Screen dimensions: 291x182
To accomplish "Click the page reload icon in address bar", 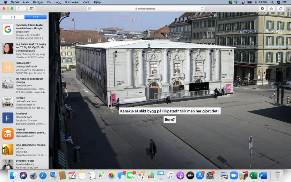I will [x=202, y=8].
